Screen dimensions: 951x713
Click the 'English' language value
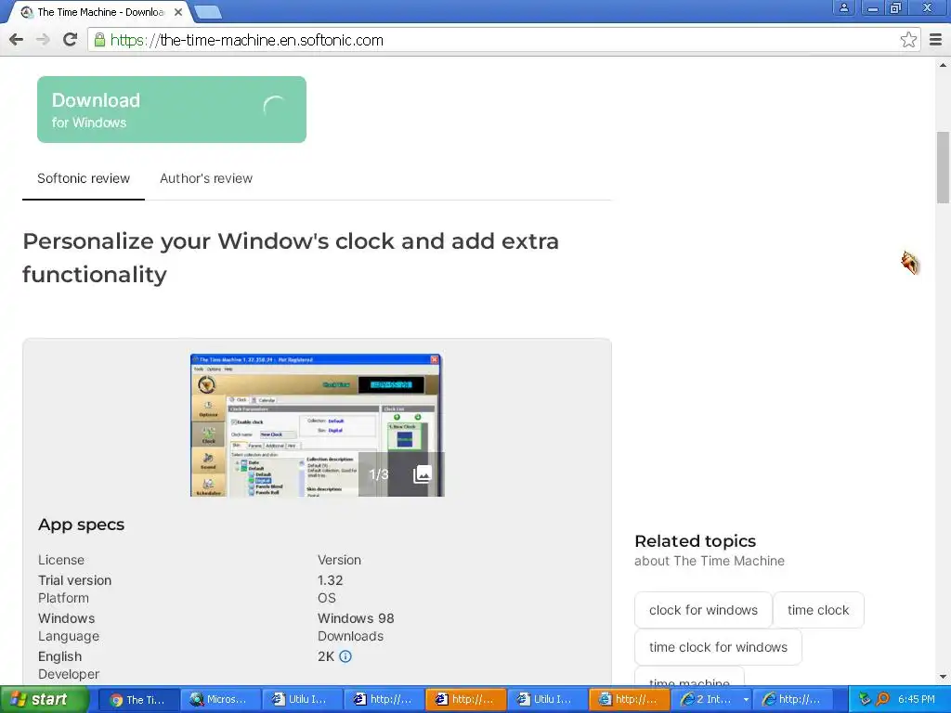(60, 656)
